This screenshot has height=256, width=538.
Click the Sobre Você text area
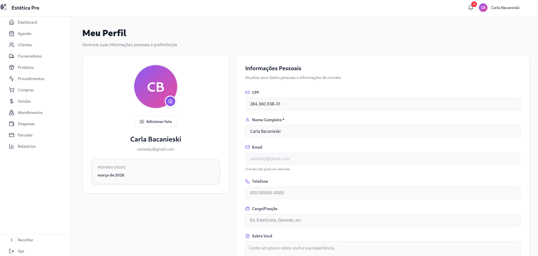pyautogui.click(x=383, y=249)
